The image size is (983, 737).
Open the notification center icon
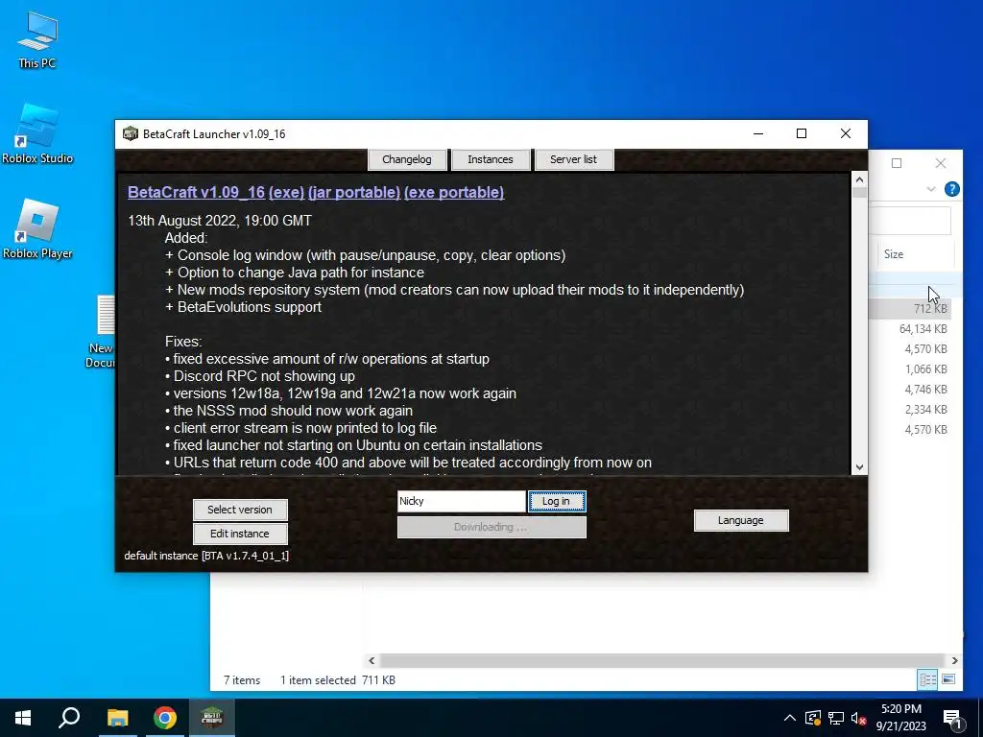click(x=953, y=719)
